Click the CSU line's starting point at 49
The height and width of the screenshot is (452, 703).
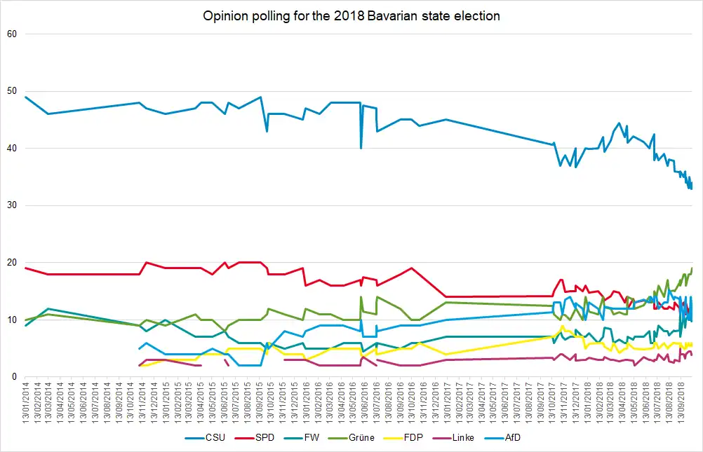pos(25,97)
